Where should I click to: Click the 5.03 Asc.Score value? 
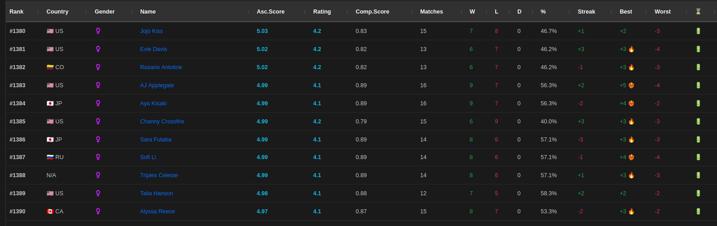(x=262, y=31)
